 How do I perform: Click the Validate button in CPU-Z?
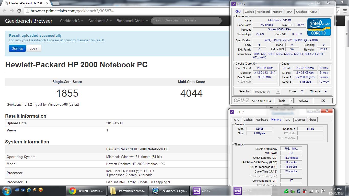pyautogui.click(x=303, y=101)
